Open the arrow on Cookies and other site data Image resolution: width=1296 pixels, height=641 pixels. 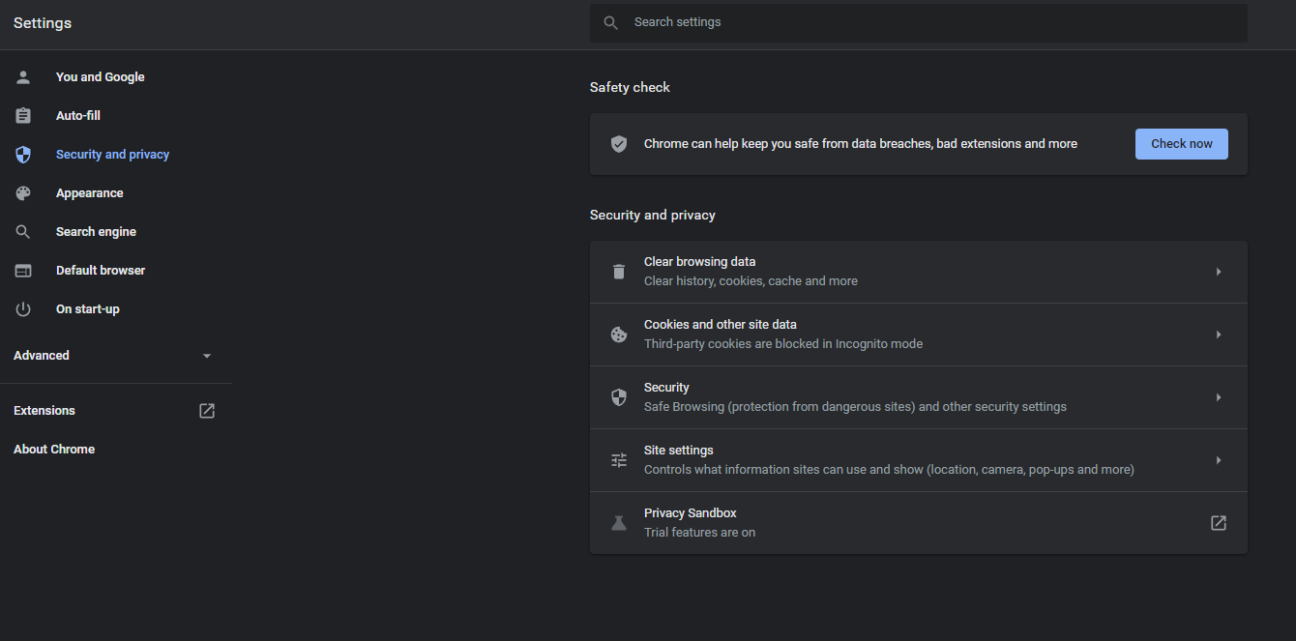tap(1219, 335)
